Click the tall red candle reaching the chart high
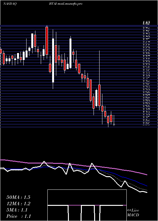The image size is (158, 221). click(x=47, y=41)
